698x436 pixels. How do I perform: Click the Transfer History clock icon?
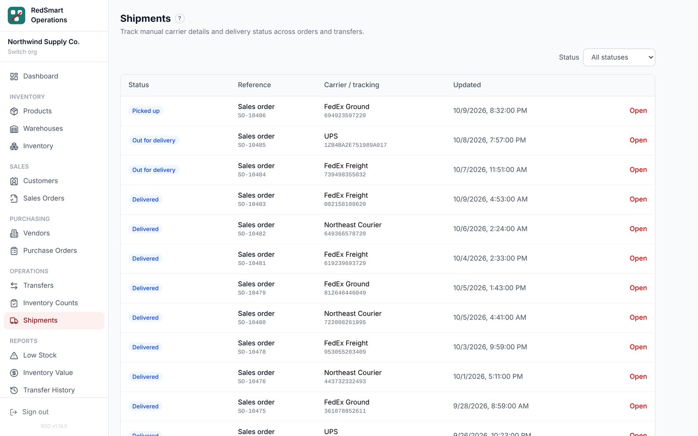14,390
